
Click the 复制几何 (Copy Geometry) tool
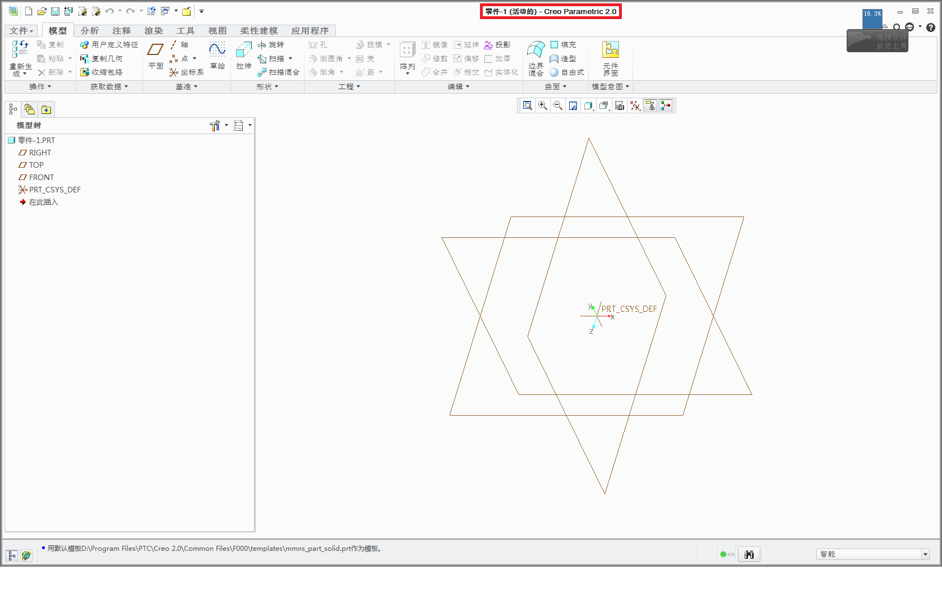click(101, 58)
